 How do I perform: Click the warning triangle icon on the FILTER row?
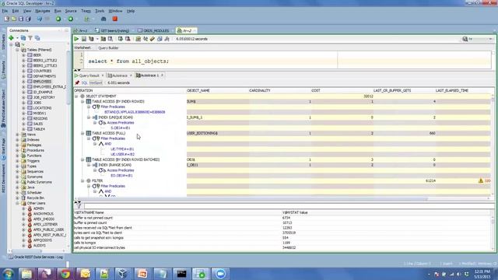pos(481,180)
